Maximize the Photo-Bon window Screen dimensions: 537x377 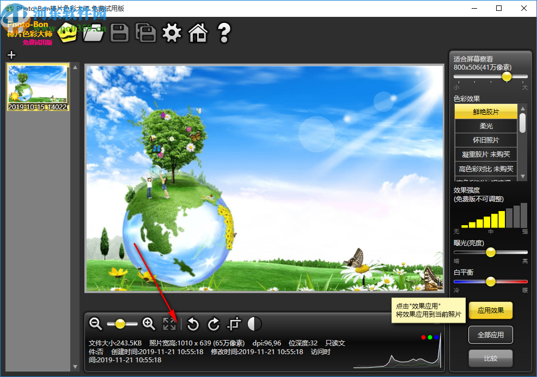[x=499, y=8]
